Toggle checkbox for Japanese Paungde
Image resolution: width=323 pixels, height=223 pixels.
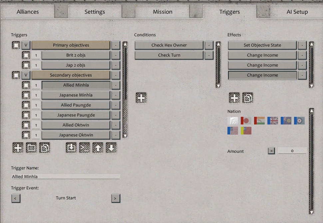26,115
